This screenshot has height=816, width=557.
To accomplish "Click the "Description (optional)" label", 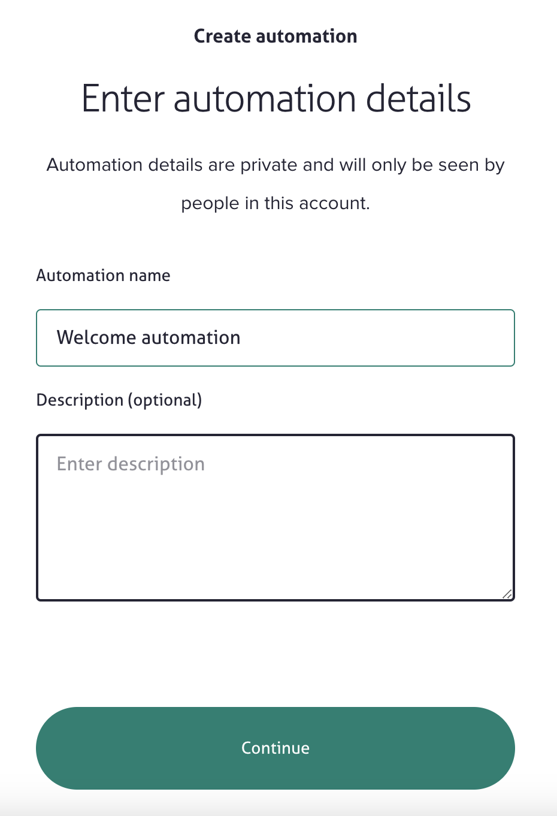I will 119,400.
